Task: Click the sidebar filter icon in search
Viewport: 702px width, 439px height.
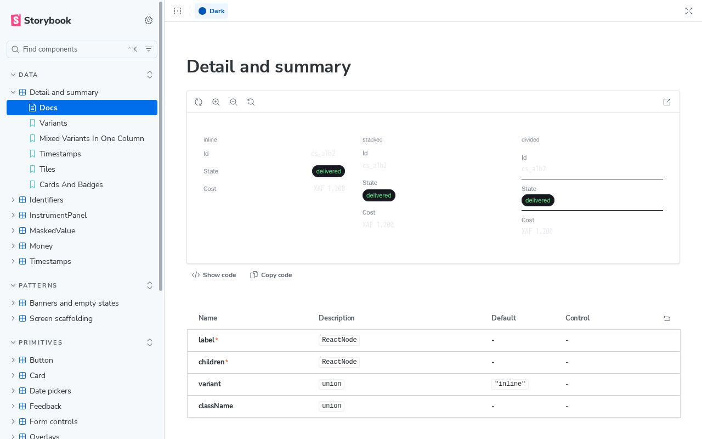Action: coord(149,49)
